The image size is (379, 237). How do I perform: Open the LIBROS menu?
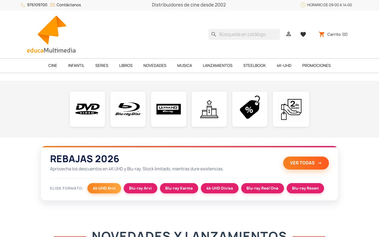point(126,66)
